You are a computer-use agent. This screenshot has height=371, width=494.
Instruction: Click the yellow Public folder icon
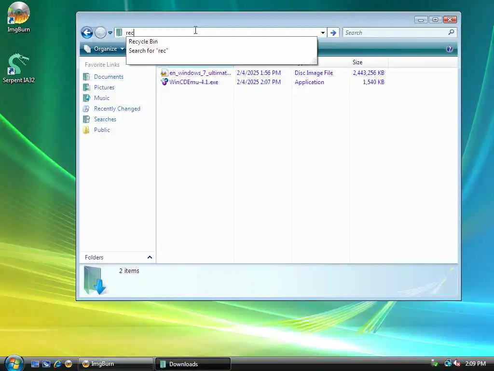[86, 129]
